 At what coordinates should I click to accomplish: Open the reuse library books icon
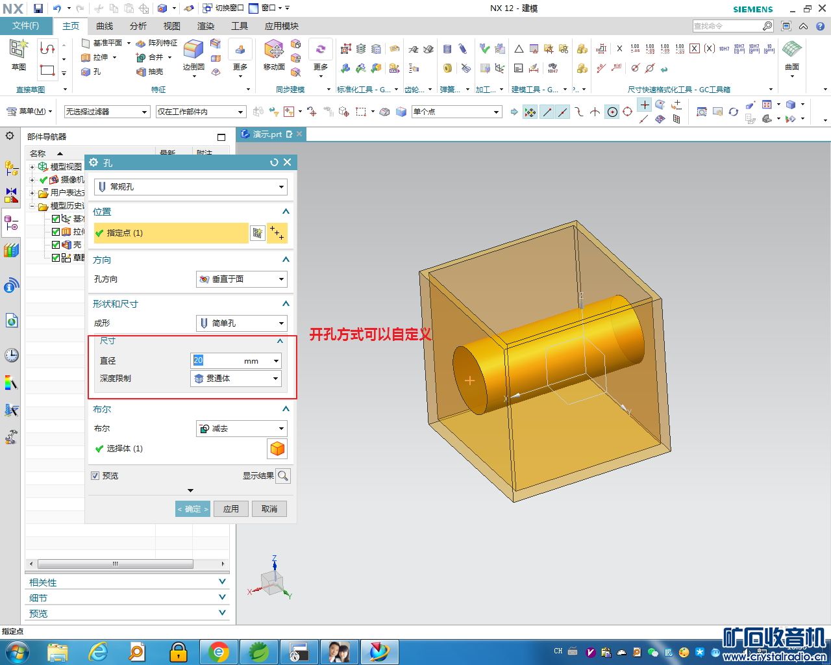click(x=11, y=250)
